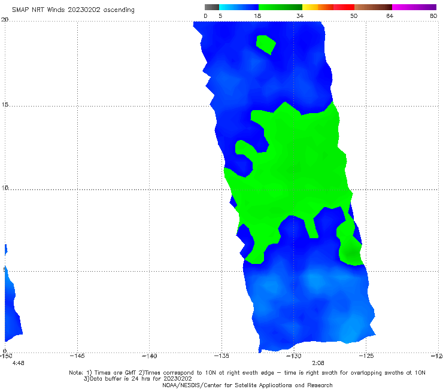Click the title 'SMAP NRT Winds 20230202 ascending'

pos(73,10)
